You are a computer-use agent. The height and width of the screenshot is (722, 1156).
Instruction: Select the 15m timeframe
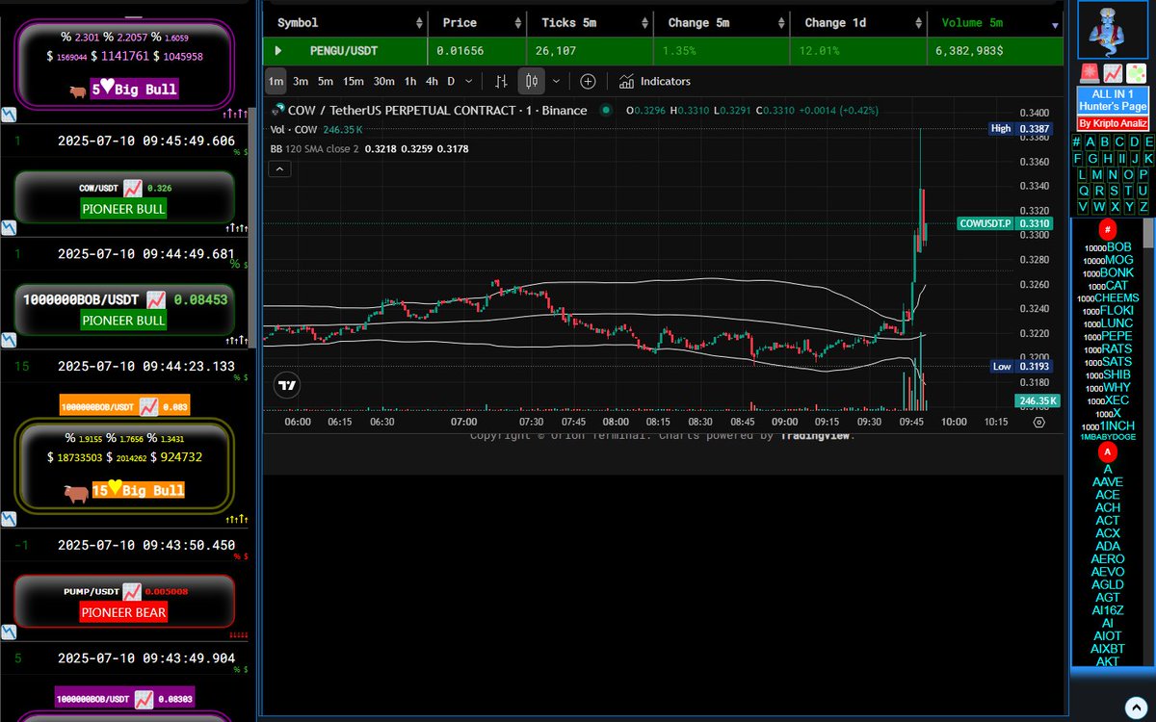coord(354,81)
